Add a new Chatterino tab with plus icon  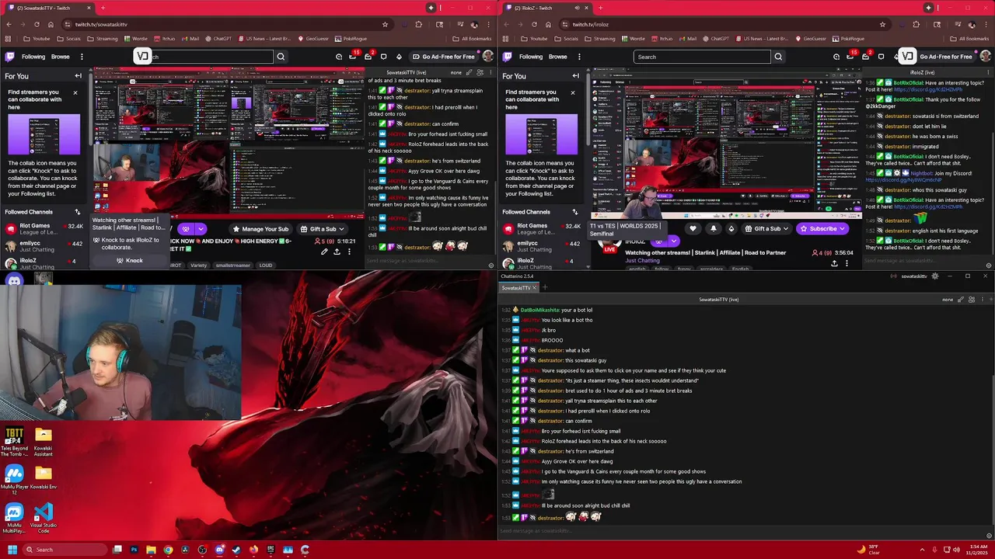pos(544,288)
